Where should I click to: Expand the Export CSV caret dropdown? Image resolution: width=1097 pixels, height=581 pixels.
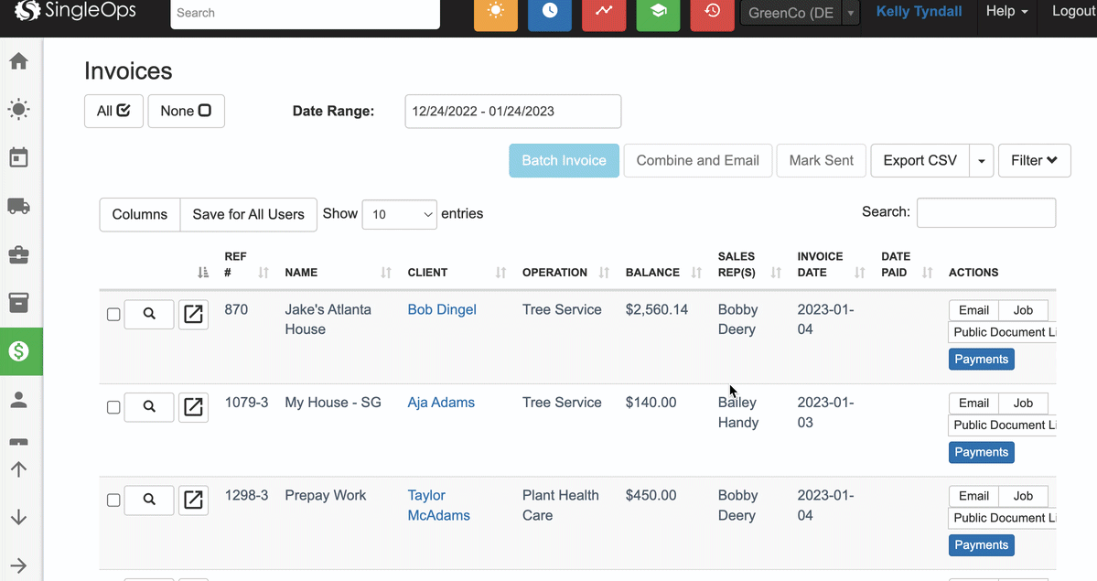click(x=981, y=161)
